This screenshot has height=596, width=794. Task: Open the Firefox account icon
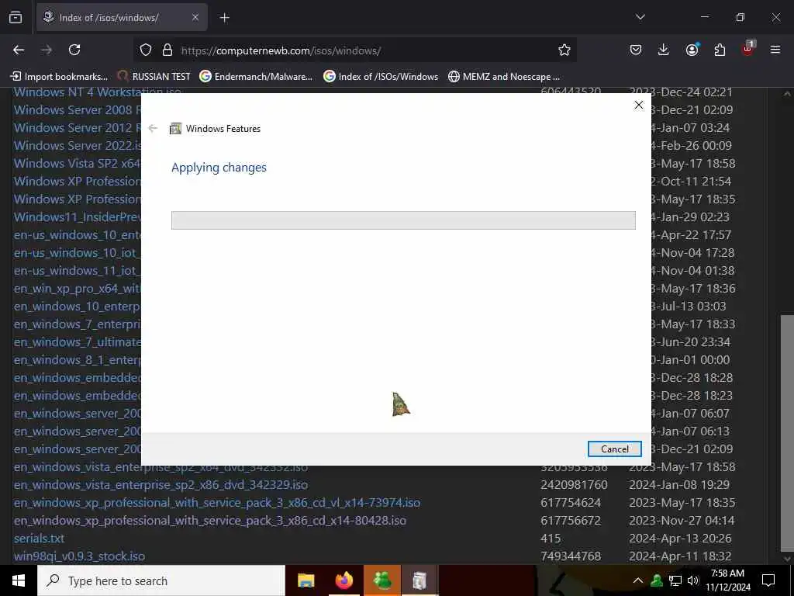pyautogui.click(x=692, y=50)
